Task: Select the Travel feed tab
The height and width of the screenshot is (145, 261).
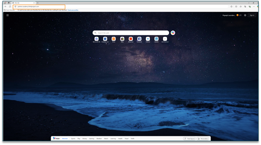Action: (x=127, y=139)
